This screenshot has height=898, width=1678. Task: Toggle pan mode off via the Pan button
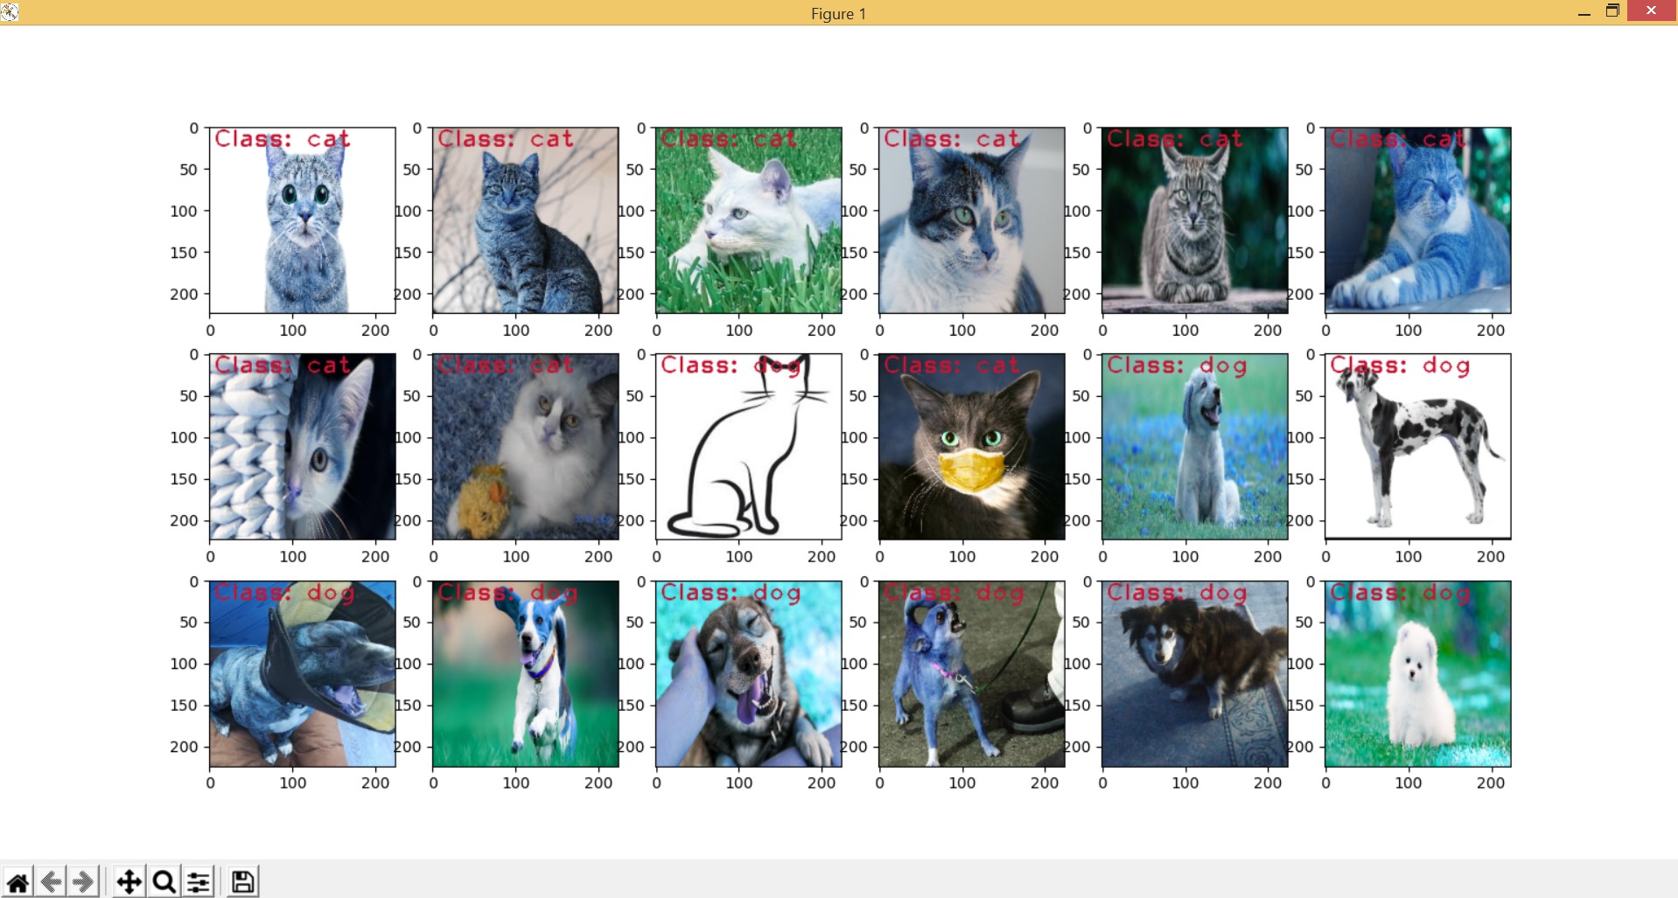(x=128, y=881)
